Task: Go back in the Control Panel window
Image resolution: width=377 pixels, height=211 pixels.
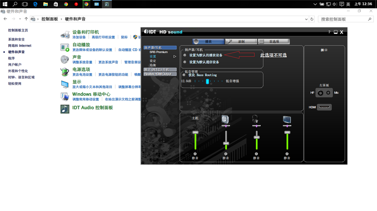Action: [5, 19]
